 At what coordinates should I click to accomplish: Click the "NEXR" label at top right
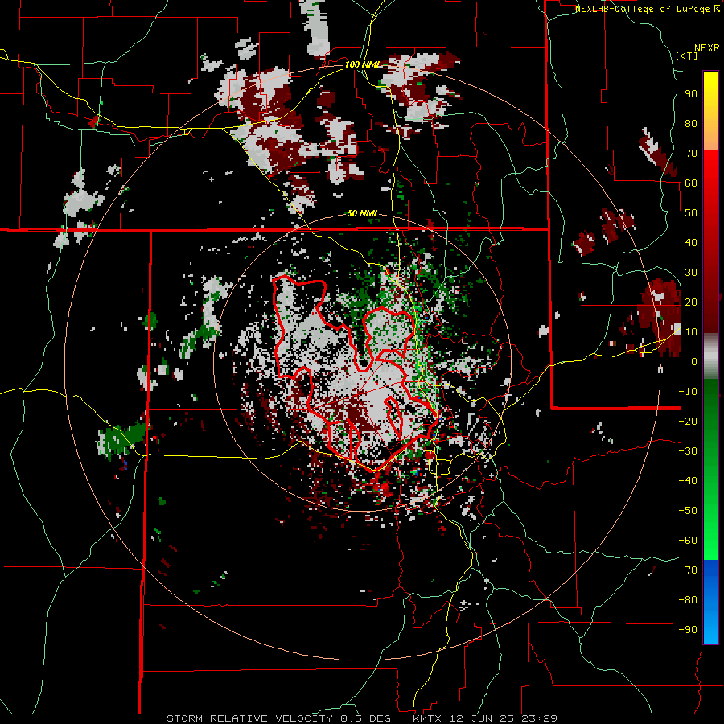tap(707, 48)
